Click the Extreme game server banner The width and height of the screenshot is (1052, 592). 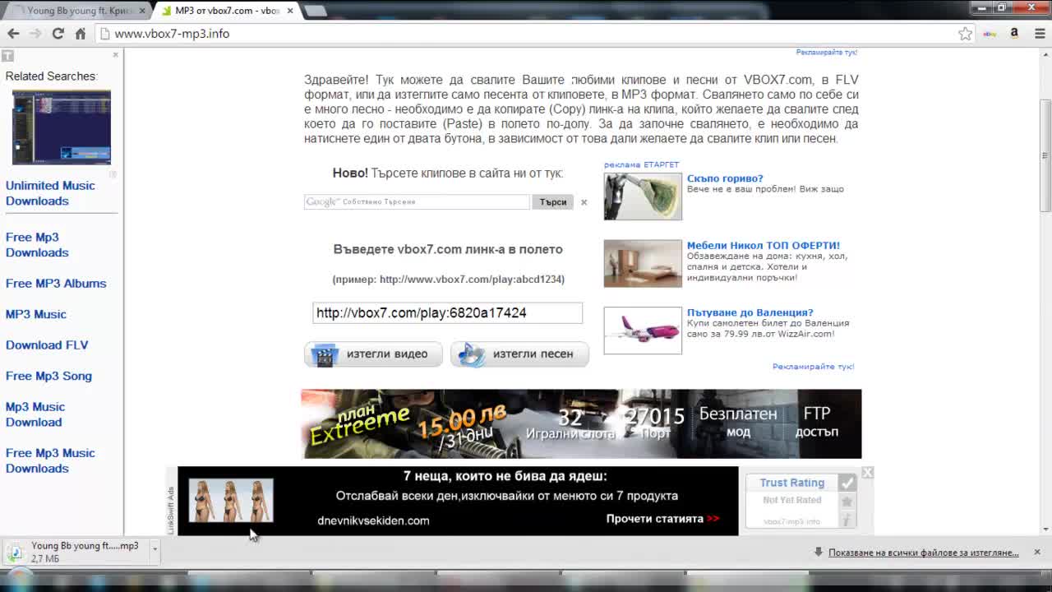581,424
